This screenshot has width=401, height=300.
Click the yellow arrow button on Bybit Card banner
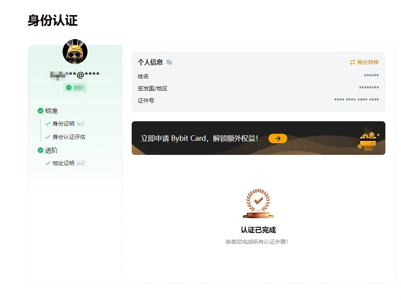coord(278,138)
